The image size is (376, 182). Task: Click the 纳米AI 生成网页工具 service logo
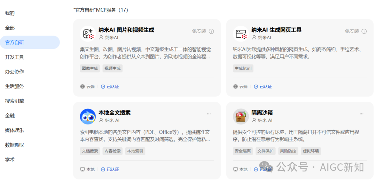point(241,34)
